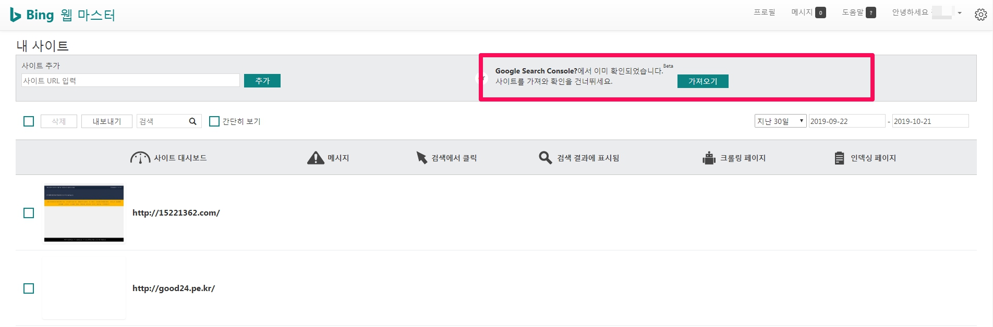Open the http://15221362.com/ site link
993x327 pixels.
point(176,213)
